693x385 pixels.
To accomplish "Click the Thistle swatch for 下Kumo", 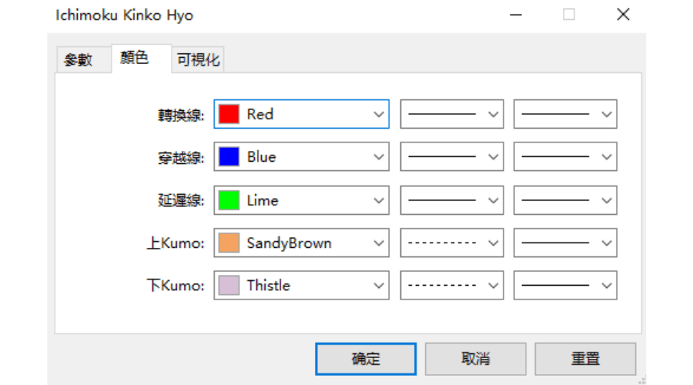I will coord(229,286).
